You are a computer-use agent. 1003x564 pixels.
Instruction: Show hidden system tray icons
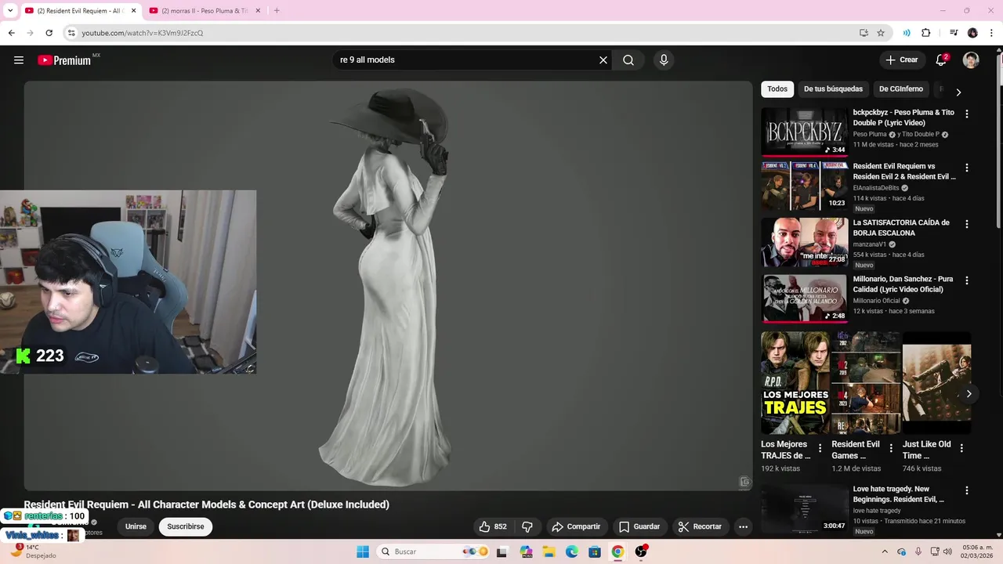(x=885, y=551)
